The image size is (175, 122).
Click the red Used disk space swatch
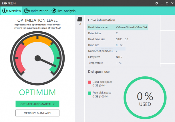pyautogui.click(x=90, y=82)
